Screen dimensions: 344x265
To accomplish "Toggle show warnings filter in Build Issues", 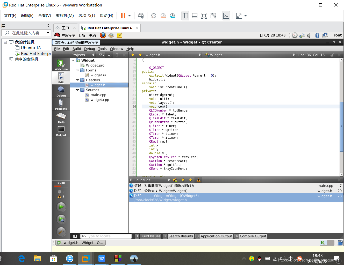I will [198, 180].
